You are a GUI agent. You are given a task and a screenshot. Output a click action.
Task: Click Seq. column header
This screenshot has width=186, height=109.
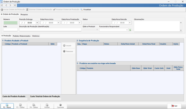coord(79,44)
